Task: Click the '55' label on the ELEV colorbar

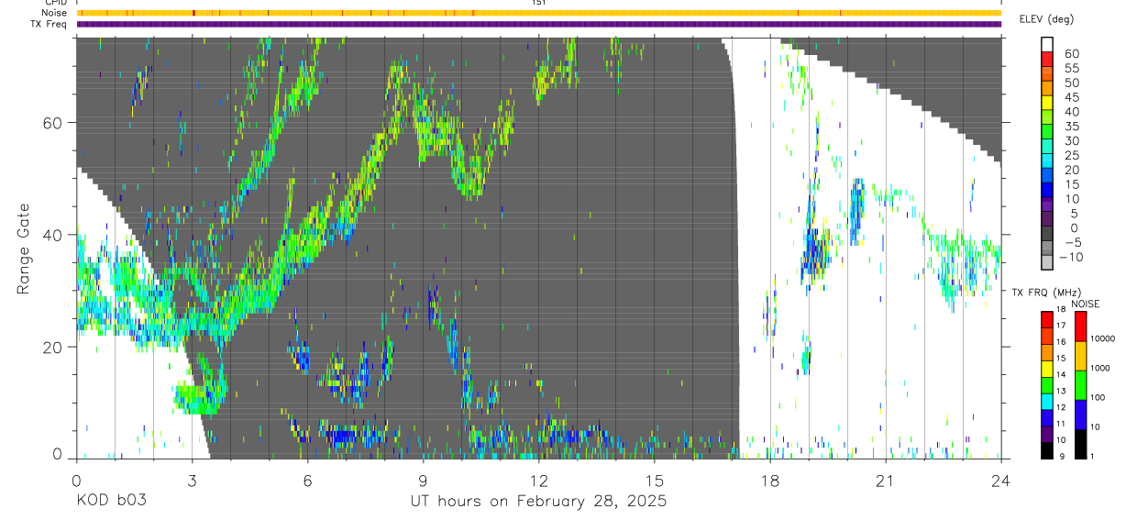Action: pos(1072,69)
